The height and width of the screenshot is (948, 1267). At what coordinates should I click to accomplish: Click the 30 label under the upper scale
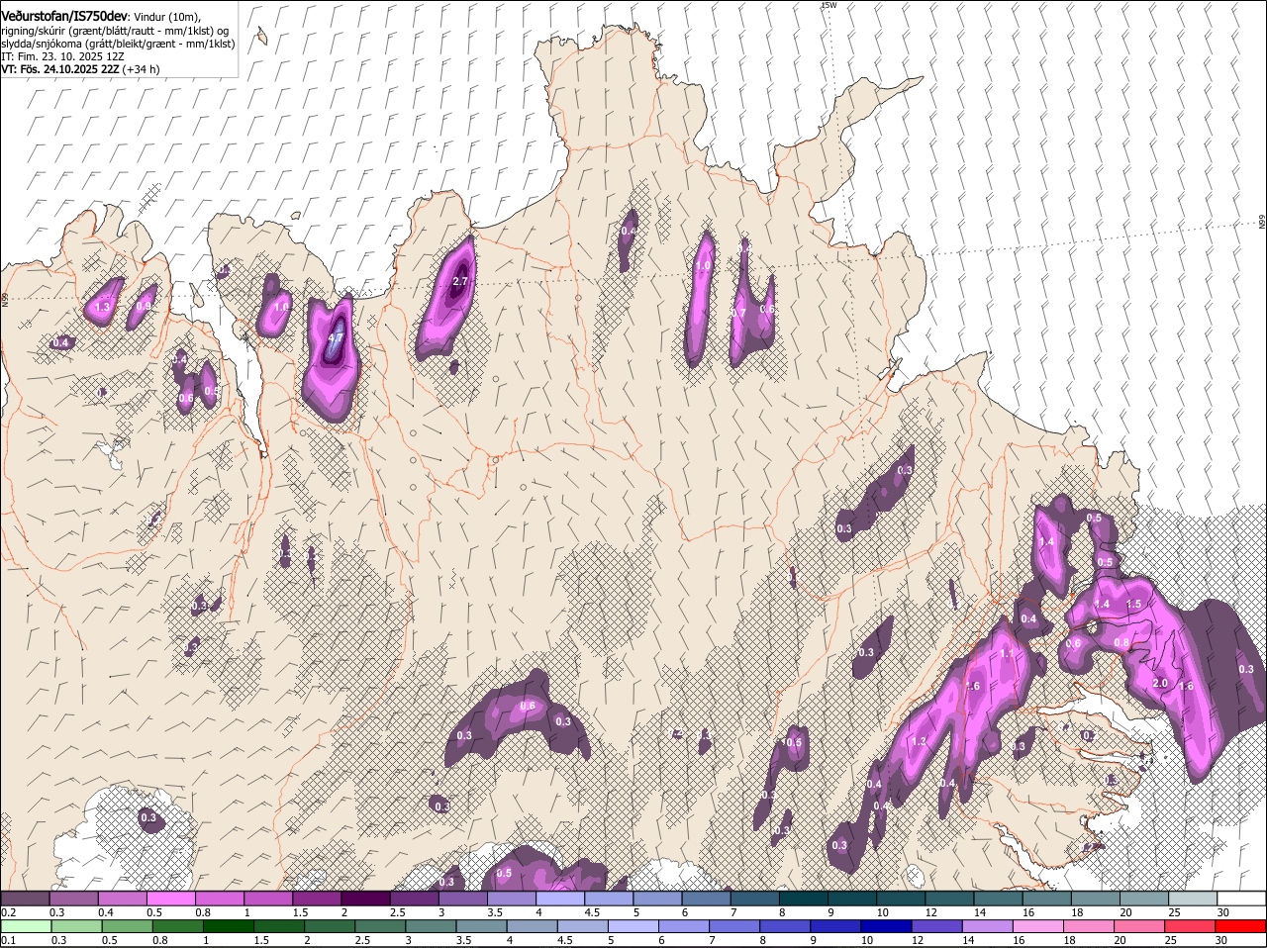1223,911
